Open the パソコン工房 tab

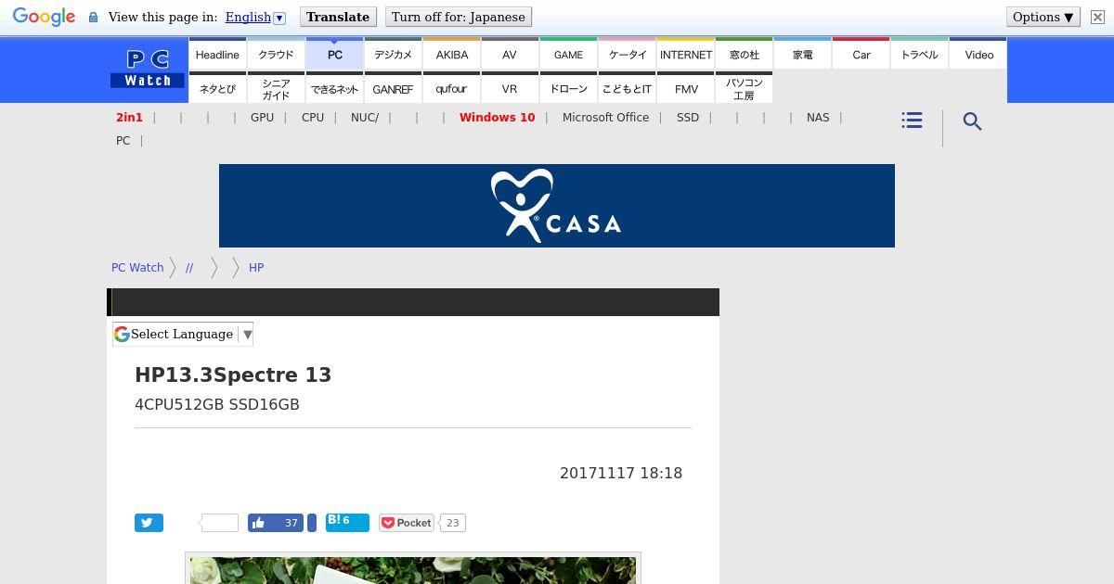[x=745, y=88]
